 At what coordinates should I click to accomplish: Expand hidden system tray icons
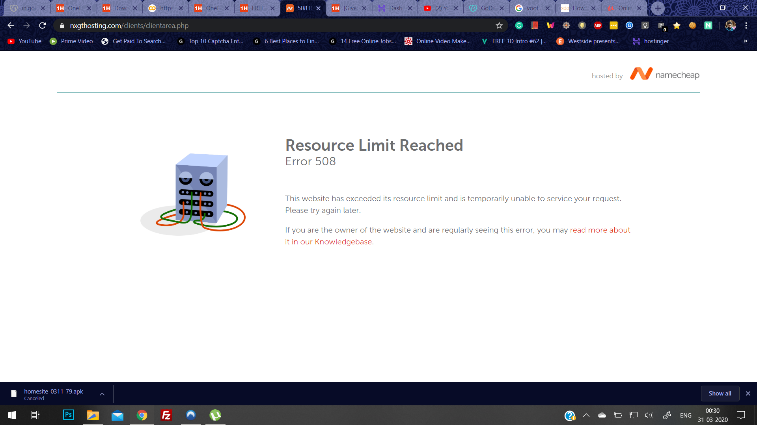(586, 415)
